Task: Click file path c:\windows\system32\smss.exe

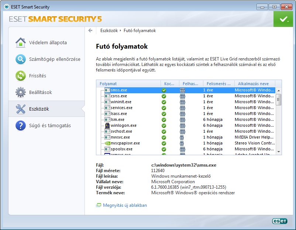Action: (184, 165)
